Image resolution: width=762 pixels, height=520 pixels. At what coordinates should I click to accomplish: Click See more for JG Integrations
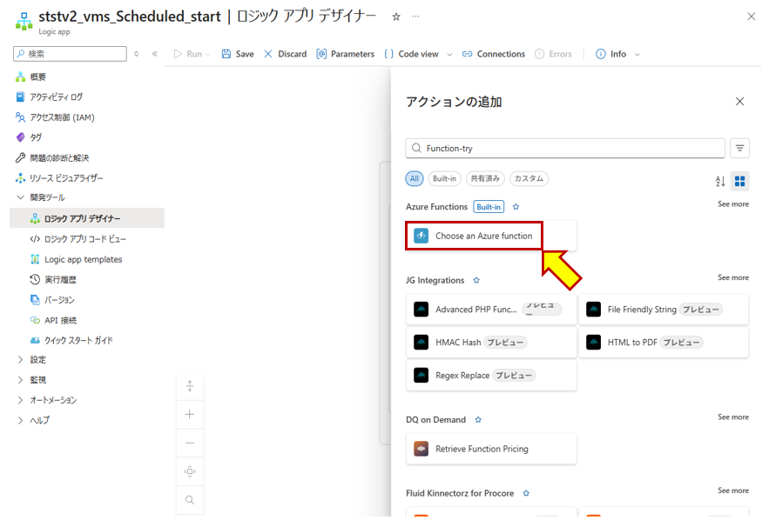tap(733, 277)
